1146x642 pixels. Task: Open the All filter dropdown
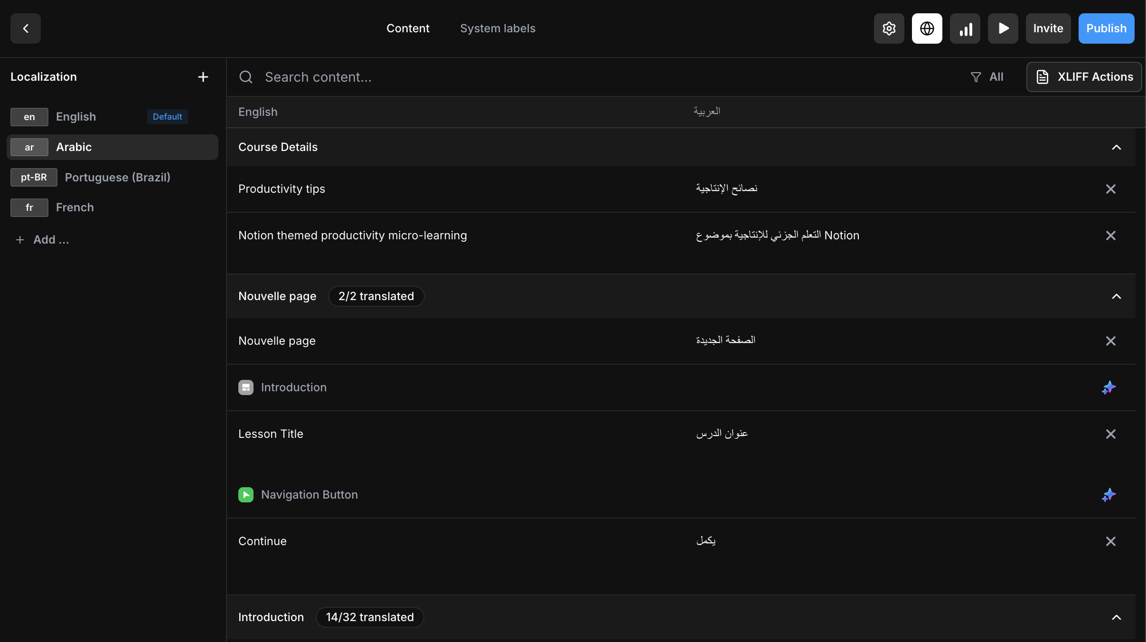click(x=987, y=77)
